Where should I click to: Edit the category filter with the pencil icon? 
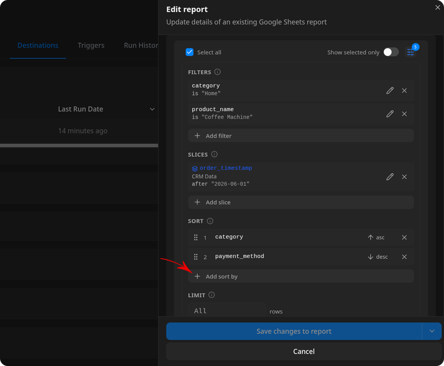(x=390, y=91)
